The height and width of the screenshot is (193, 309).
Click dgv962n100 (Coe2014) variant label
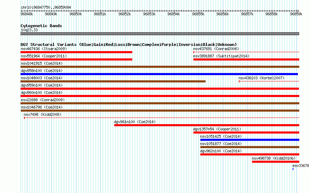pos(221,151)
